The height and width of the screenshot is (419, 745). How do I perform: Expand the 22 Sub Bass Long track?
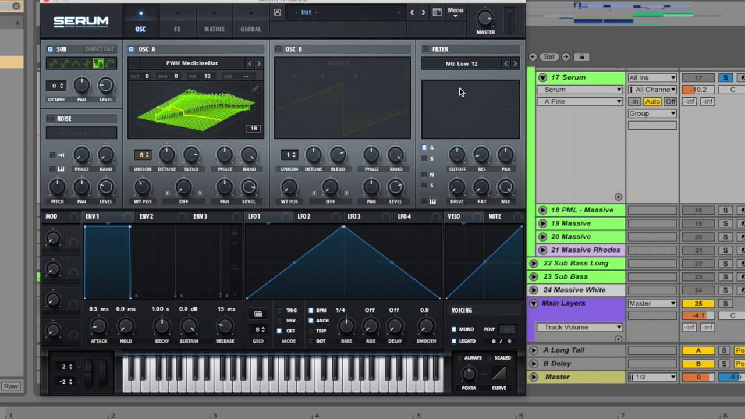(x=533, y=264)
